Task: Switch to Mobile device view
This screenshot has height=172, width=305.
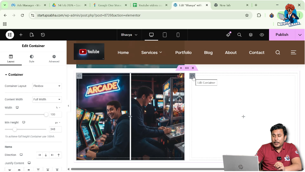Action: [x=178, y=35]
